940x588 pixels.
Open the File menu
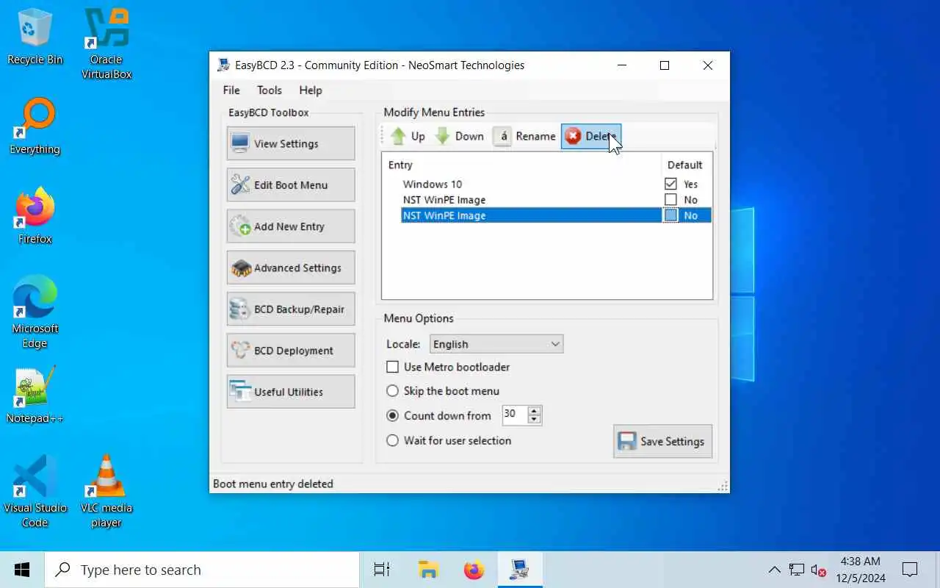tap(231, 90)
